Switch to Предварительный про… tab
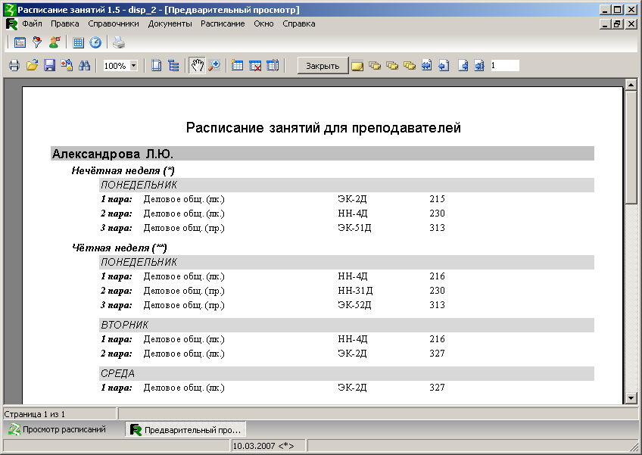Screen dimensions: 642x455 pos(186,429)
